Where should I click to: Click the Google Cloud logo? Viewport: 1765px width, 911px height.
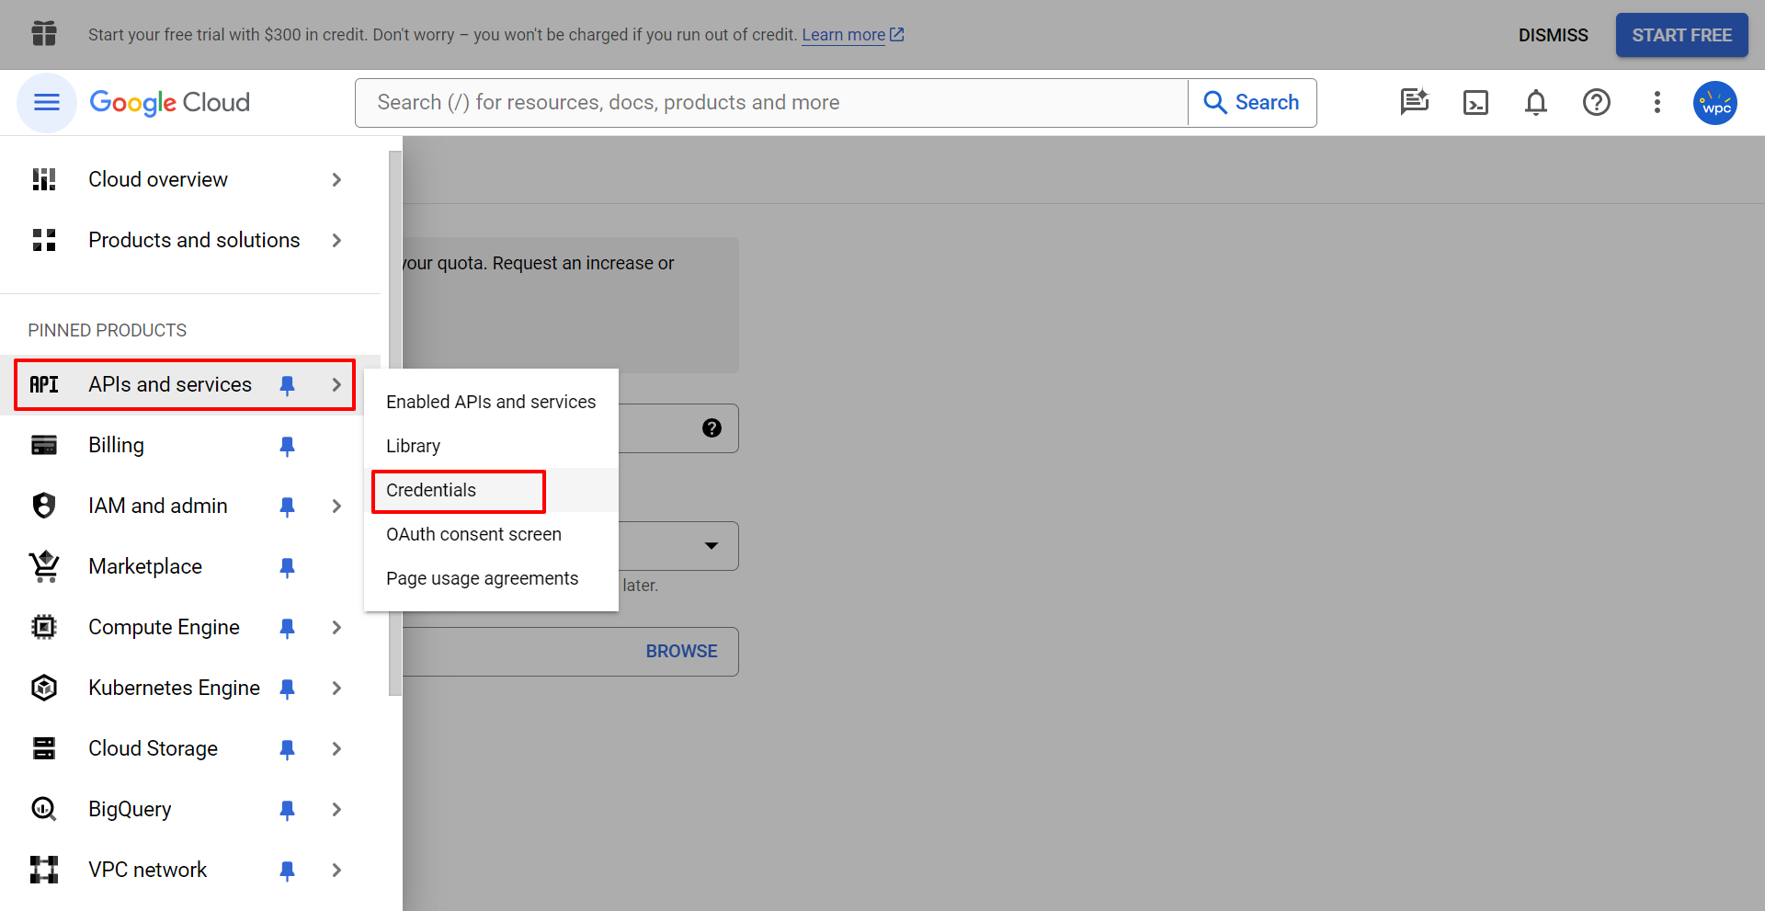pos(170,102)
